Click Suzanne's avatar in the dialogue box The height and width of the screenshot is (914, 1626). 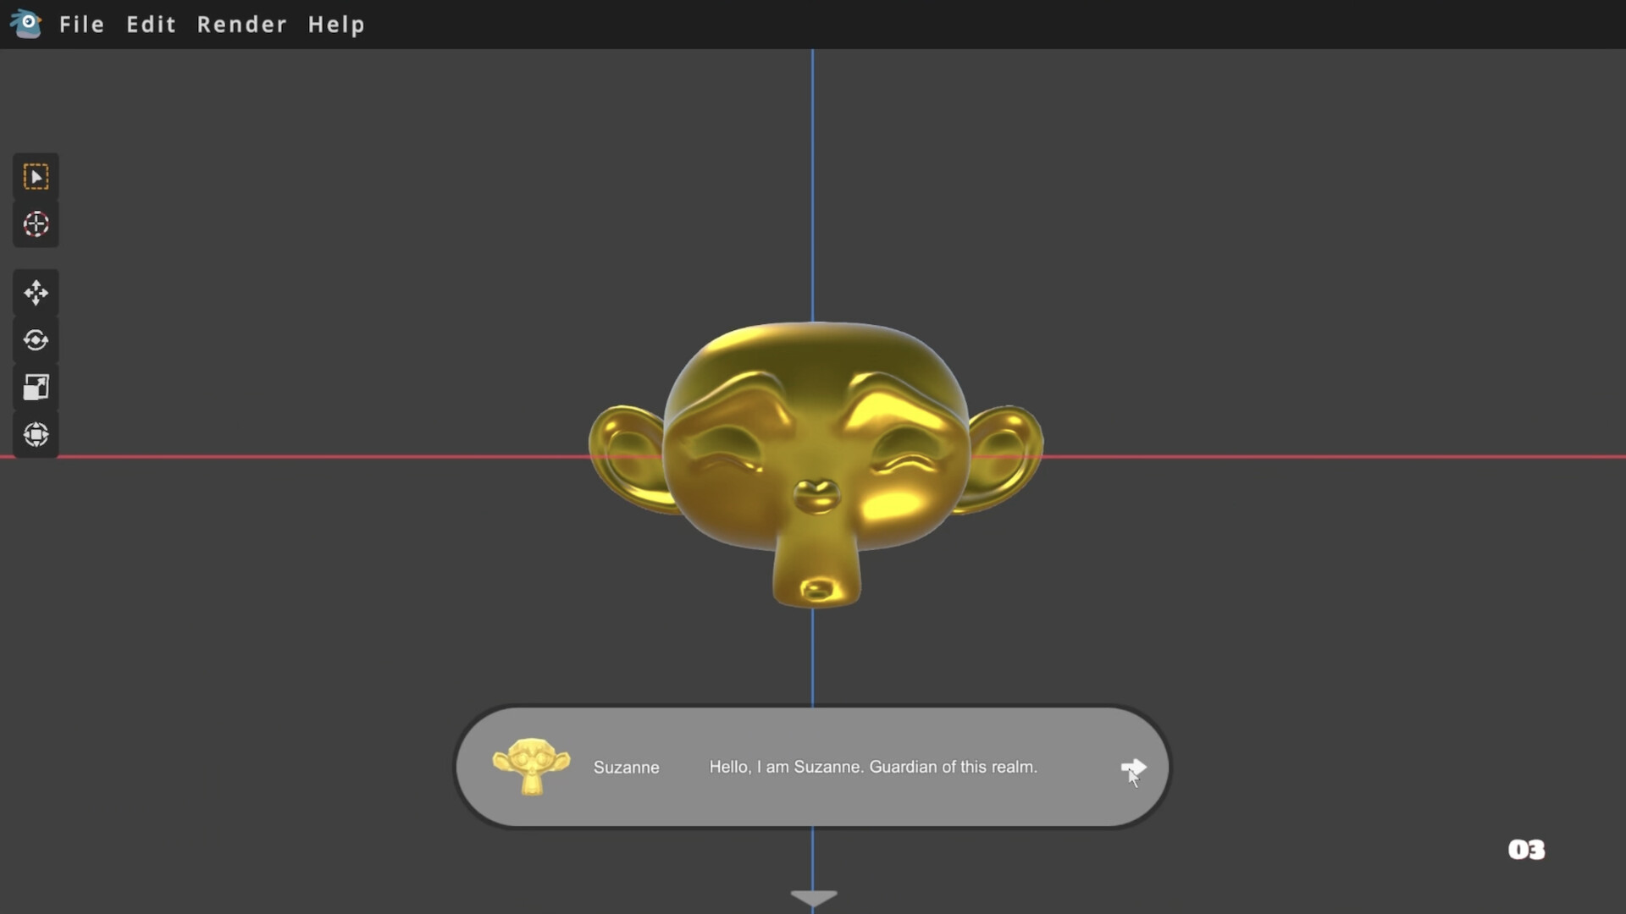pyautogui.click(x=532, y=766)
